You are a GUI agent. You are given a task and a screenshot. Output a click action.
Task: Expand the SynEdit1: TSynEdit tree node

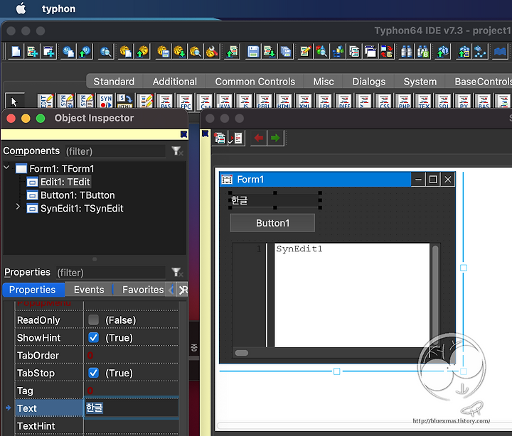[18, 207]
